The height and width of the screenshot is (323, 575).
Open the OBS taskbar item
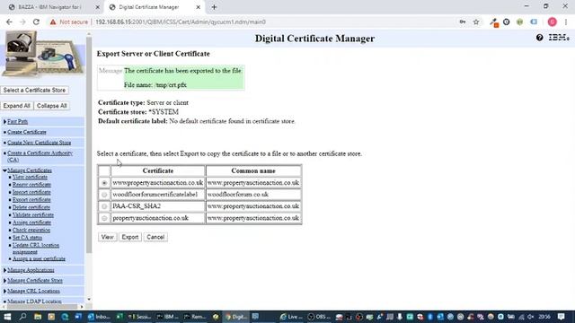click(319, 317)
